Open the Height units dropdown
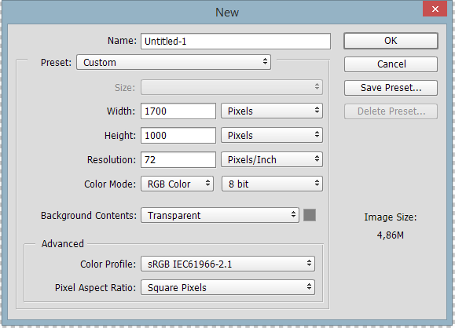 coord(272,135)
